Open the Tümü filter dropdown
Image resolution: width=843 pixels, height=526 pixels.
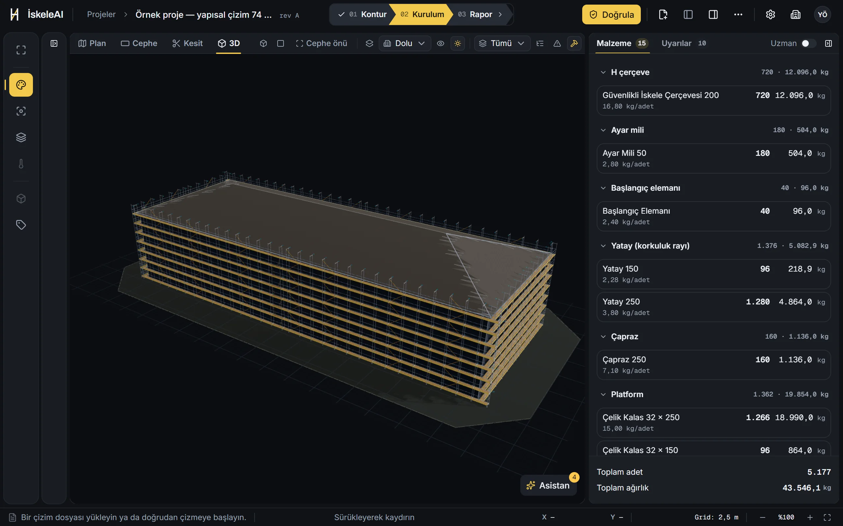(x=502, y=43)
